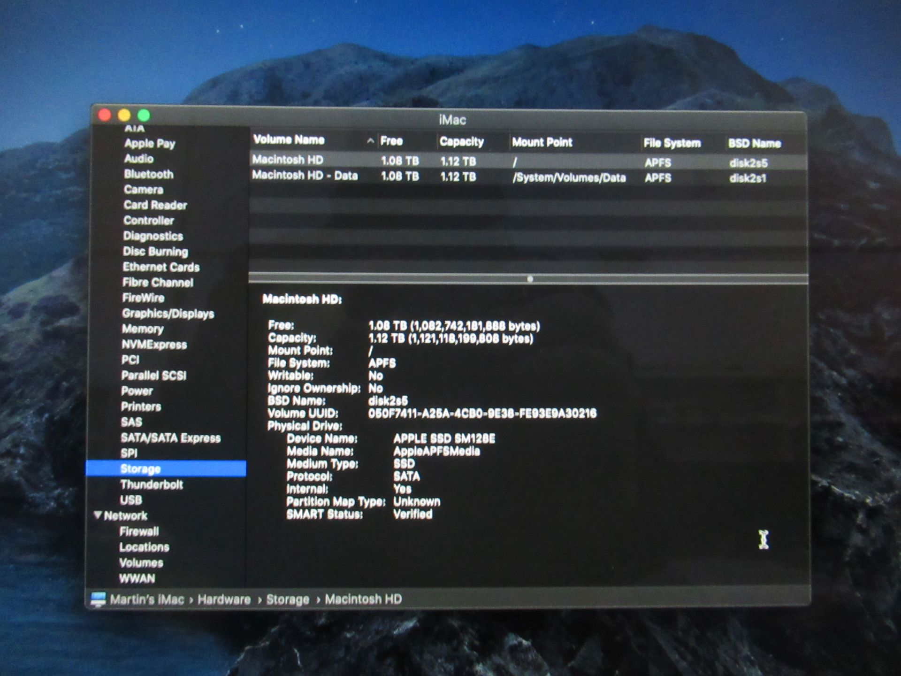Open Diagnostics section
901x676 pixels.
click(153, 236)
